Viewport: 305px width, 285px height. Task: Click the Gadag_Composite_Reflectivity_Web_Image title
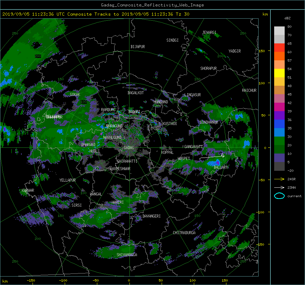tap(152, 5)
